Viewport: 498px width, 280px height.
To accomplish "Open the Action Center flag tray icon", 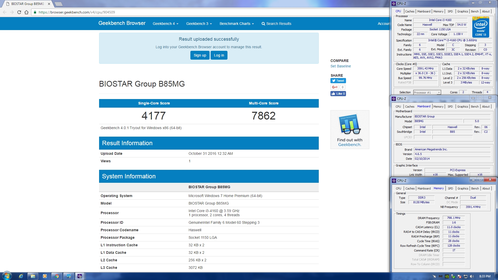I will 459,276.
